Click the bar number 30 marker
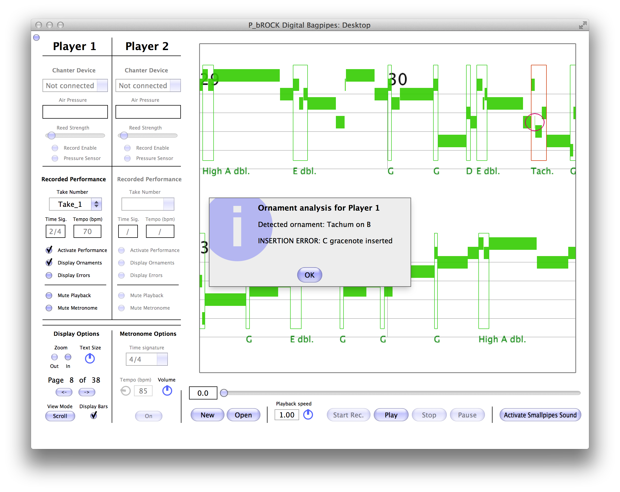Screen dimensions: 620x492 [x=398, y=79]
